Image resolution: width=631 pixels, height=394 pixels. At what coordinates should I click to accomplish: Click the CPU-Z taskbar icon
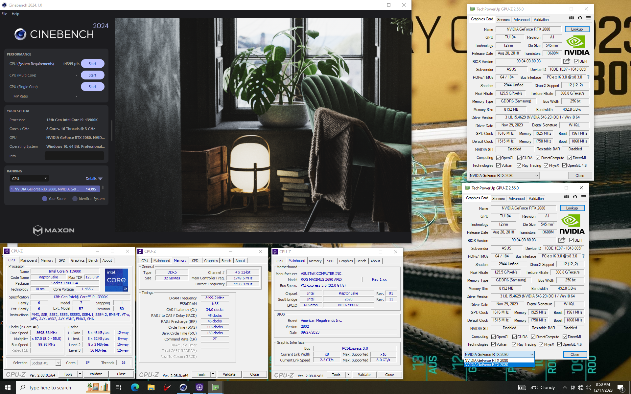[199, 387]
